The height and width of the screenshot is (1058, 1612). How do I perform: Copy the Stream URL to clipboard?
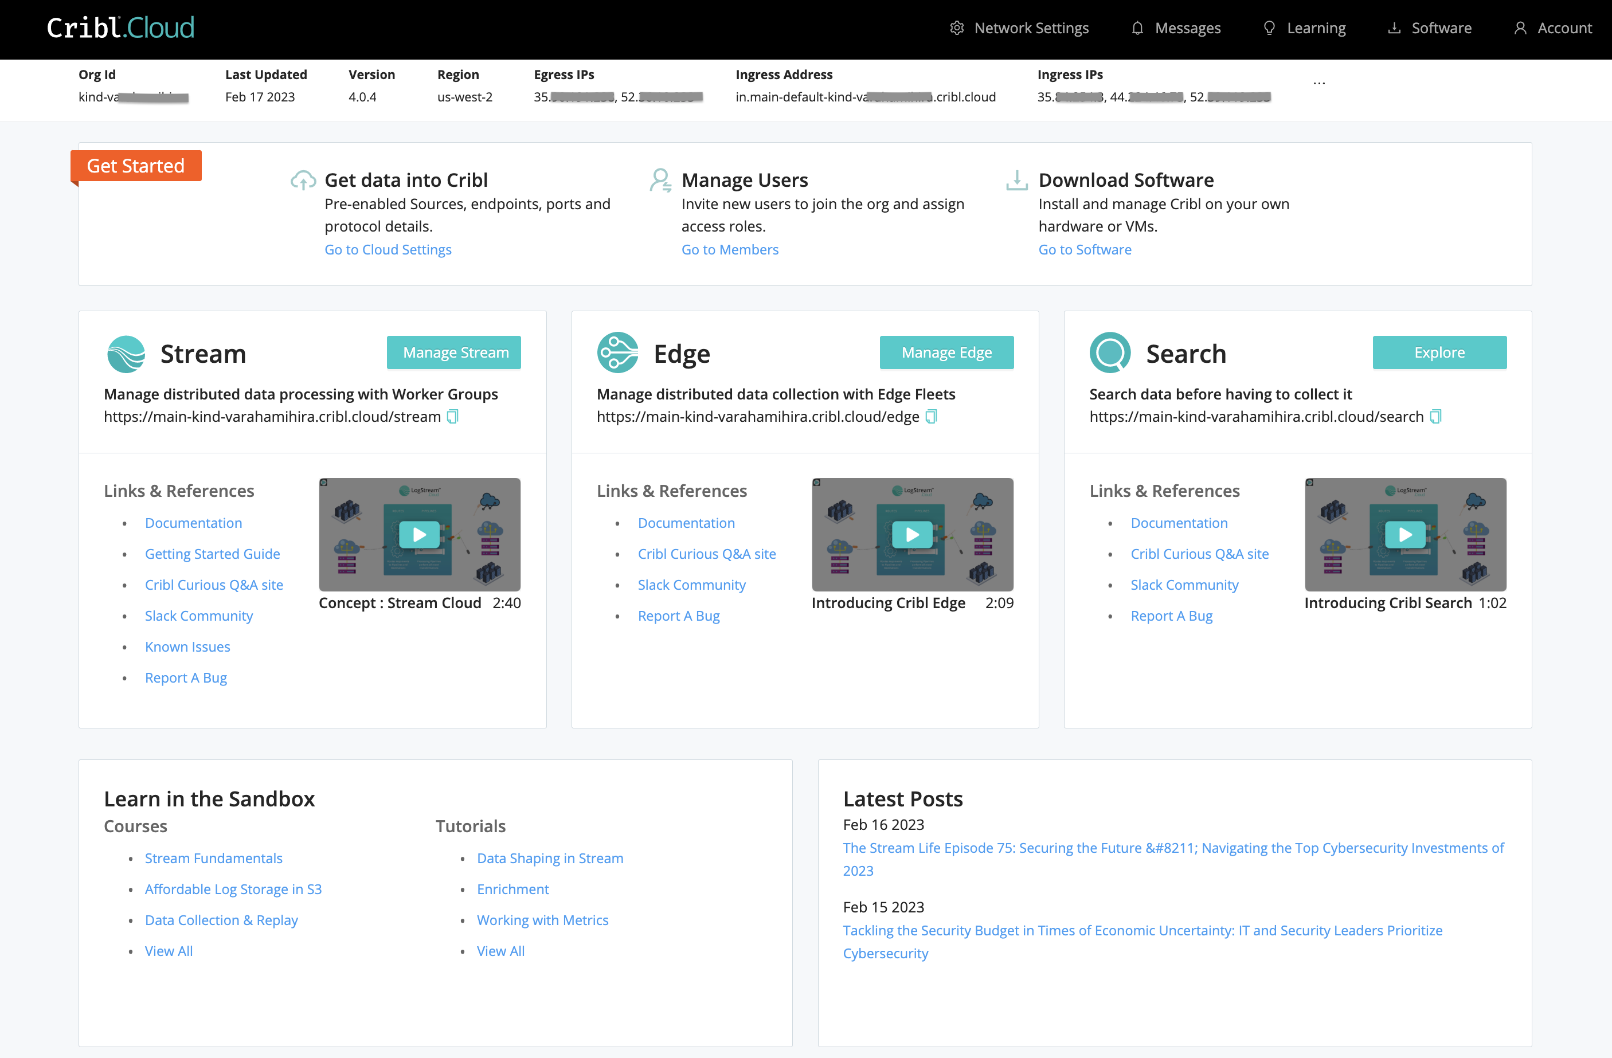(x=452, y=417)
